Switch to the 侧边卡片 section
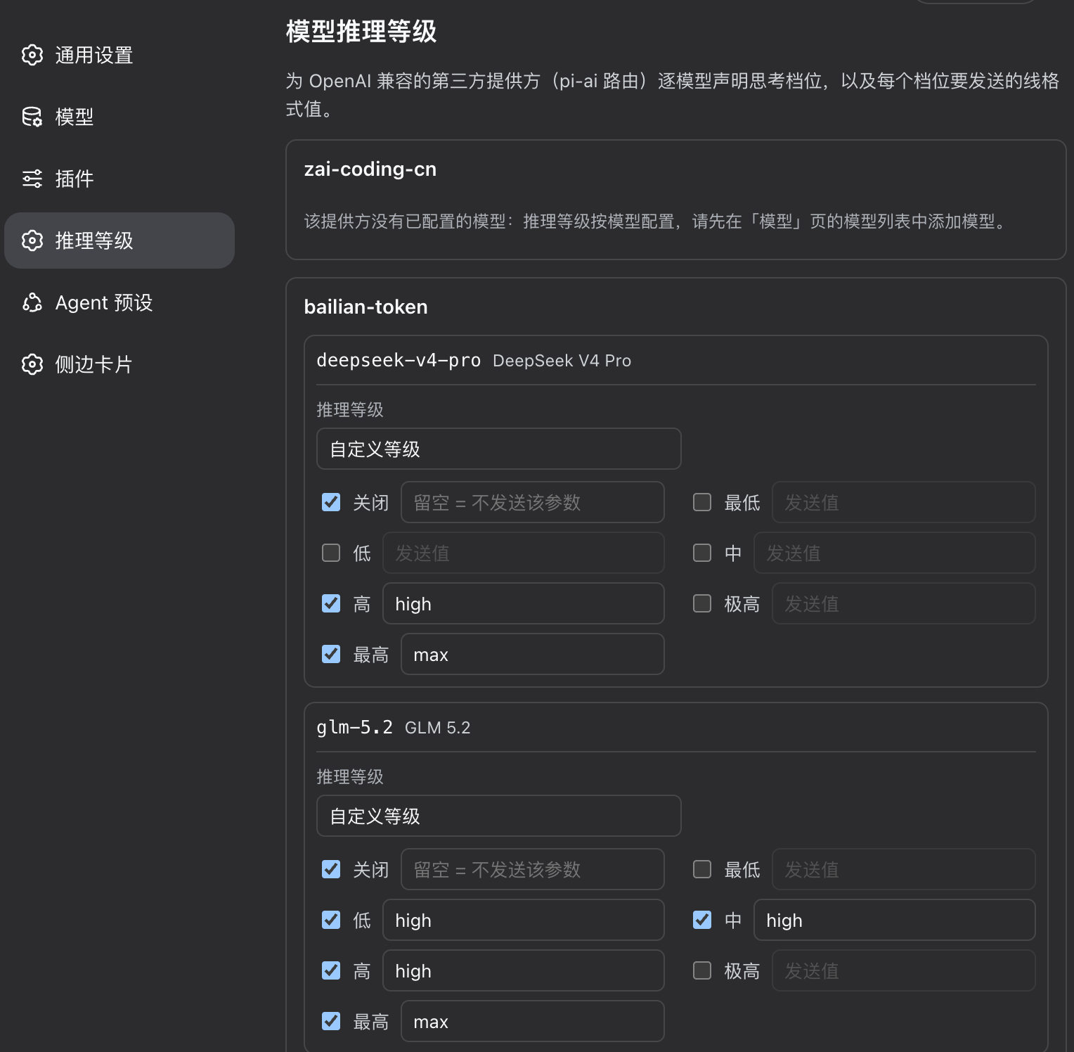The height and width of the screenshot is (1052, 1074). click(119, 364)
